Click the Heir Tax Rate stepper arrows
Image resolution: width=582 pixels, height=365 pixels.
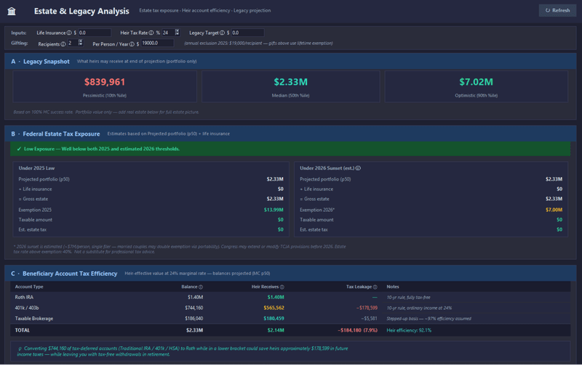pos(177,33)
